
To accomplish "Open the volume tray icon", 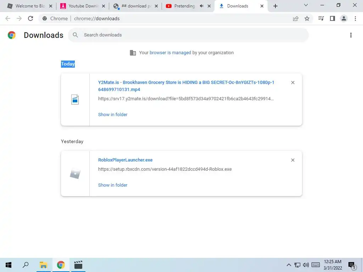I will [x=306, y=265].
